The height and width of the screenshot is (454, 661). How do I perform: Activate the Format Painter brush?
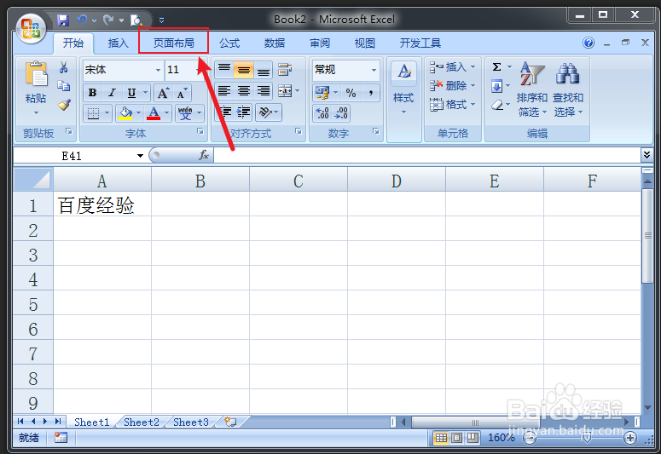(x=64, y=105)
